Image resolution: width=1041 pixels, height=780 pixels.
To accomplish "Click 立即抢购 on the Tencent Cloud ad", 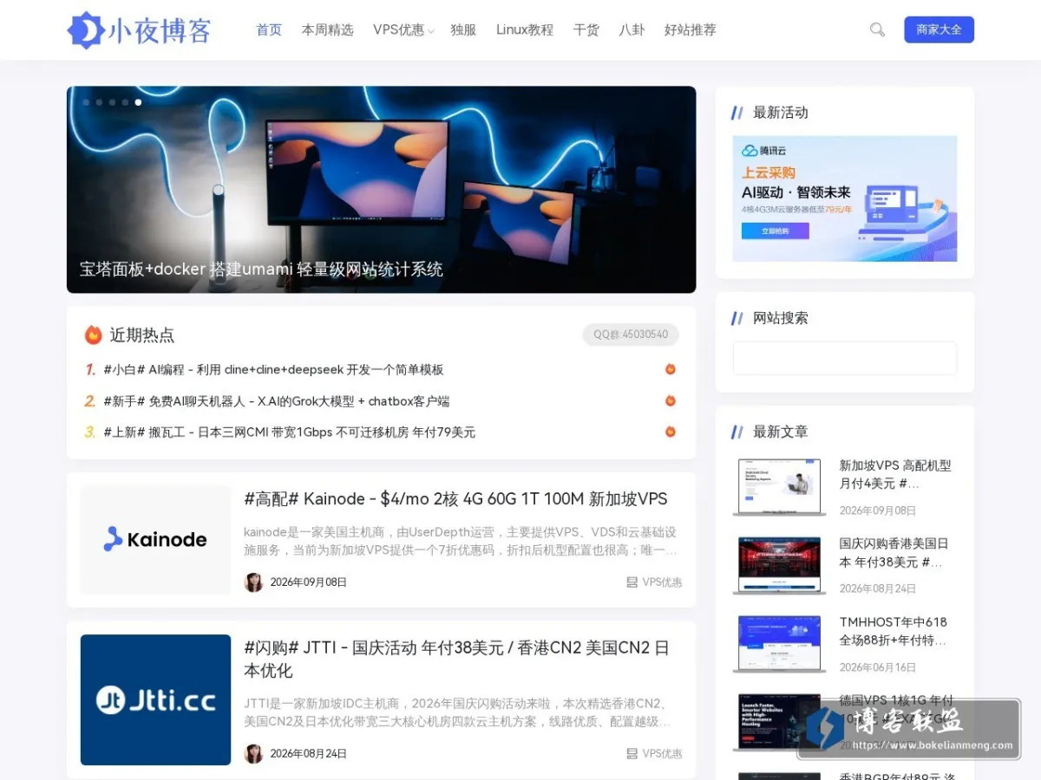I will [x=775, y=231].
